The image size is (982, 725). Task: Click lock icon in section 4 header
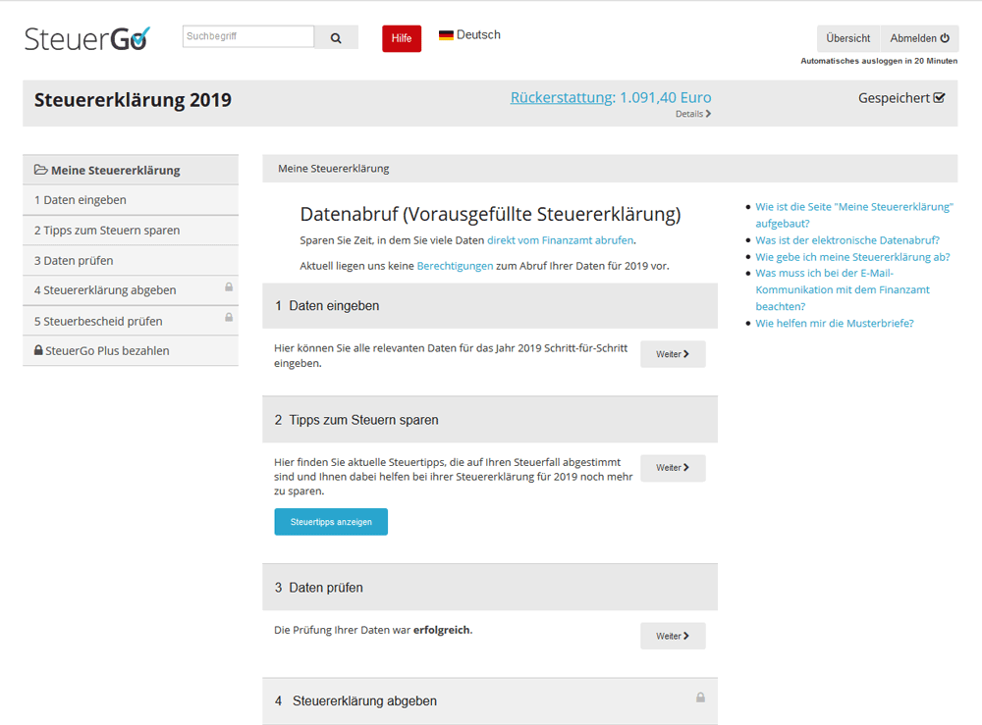coord(700,697)
